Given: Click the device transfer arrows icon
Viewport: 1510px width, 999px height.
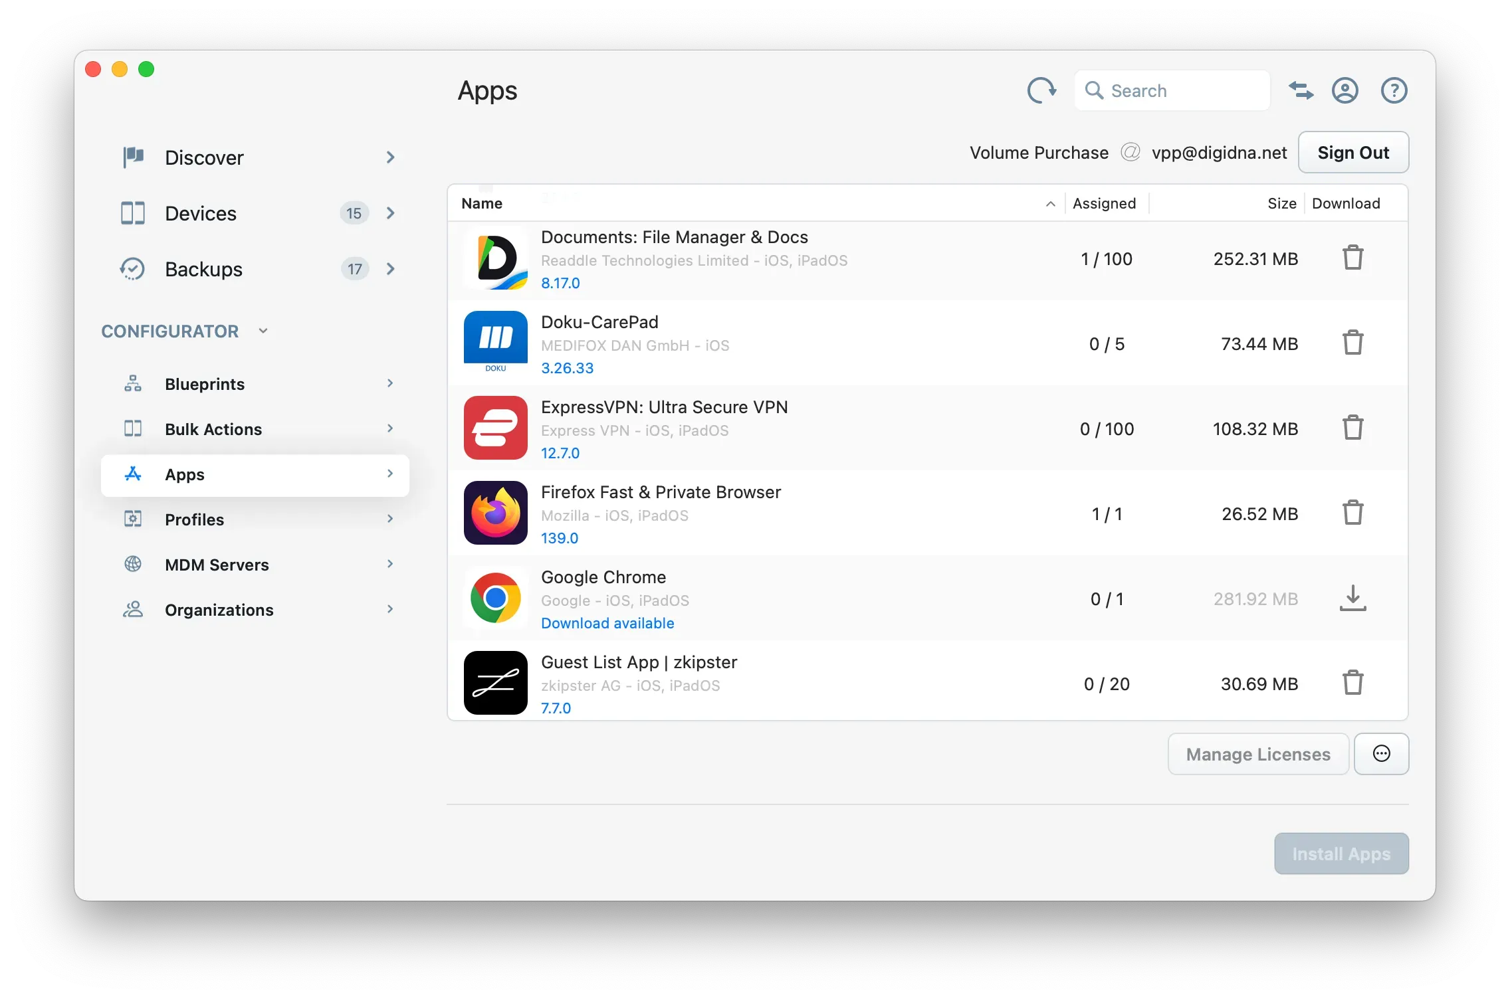Looking at the screenshot, I should point(1301,90).
